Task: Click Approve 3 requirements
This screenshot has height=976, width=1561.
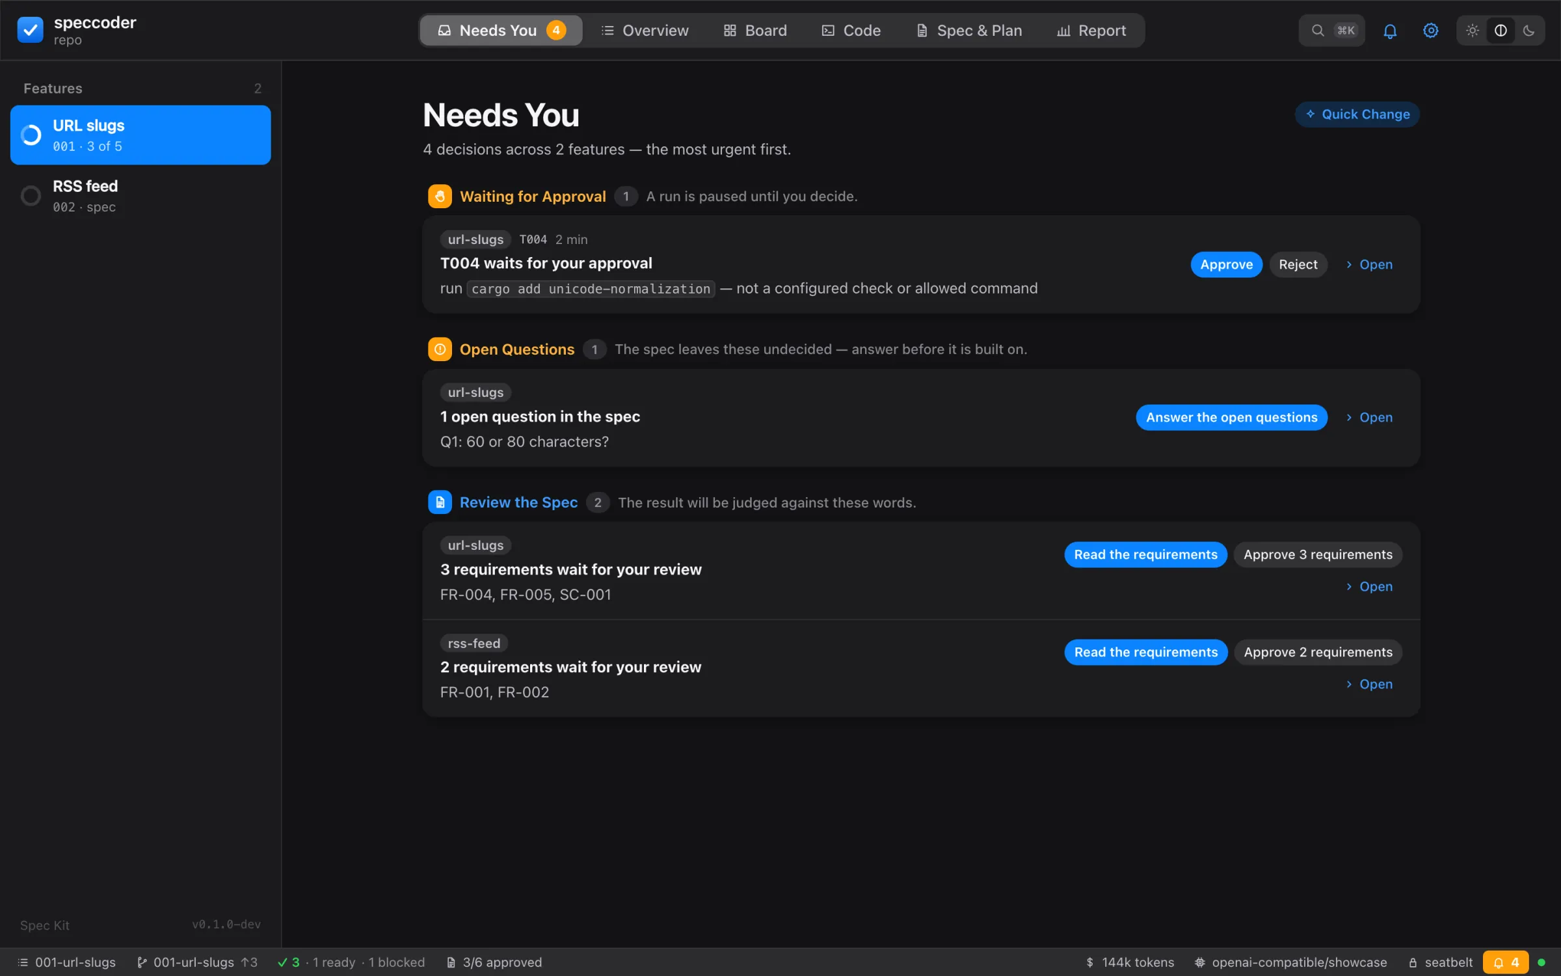Action: coord(1318,554)
